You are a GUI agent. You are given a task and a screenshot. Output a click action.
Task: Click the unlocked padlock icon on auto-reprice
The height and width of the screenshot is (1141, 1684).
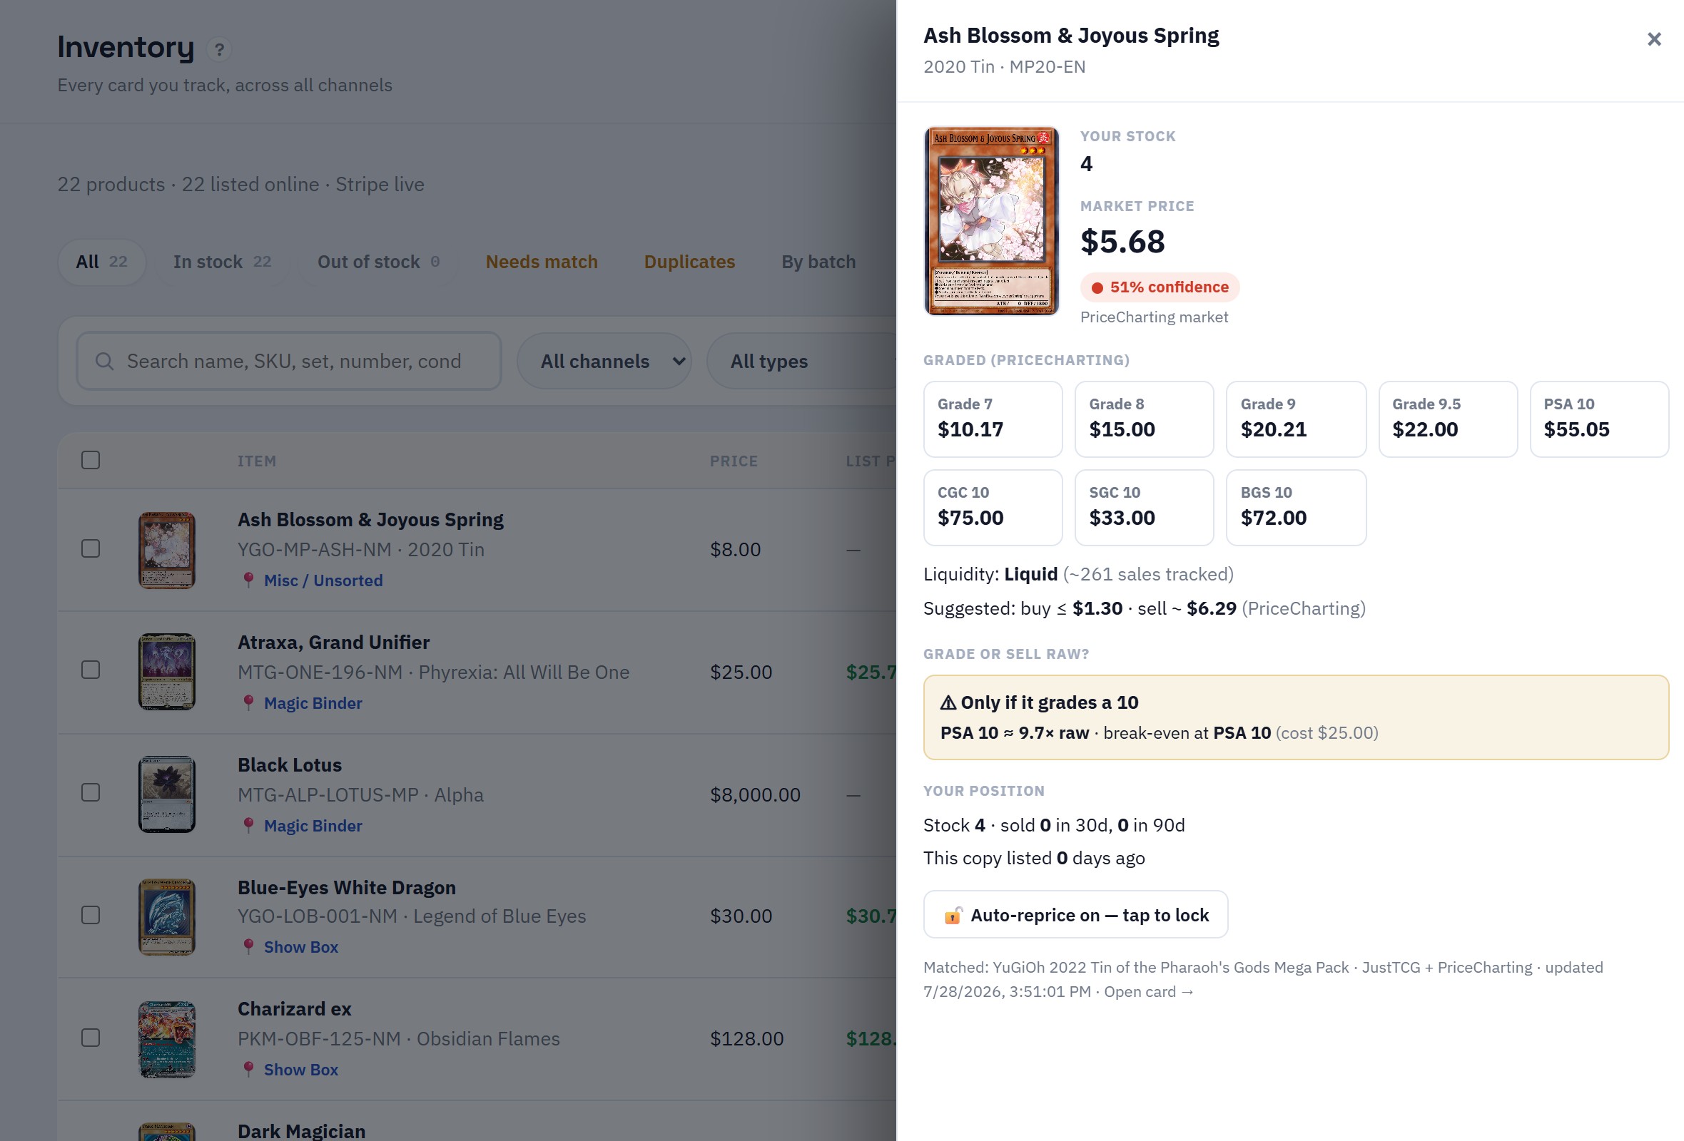pyautogui.click(x=953, y=915)
